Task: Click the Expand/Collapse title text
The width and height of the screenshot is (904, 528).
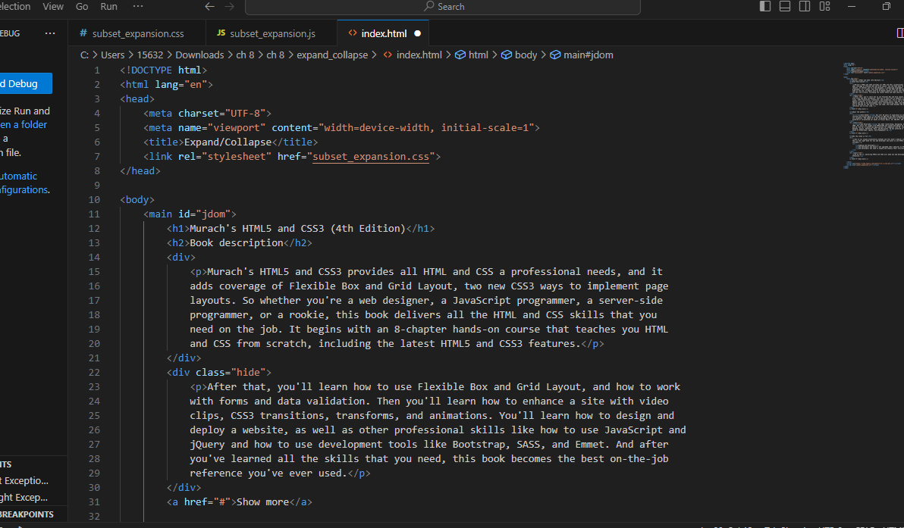Action: pyautogui.click(x=228, y=142)
